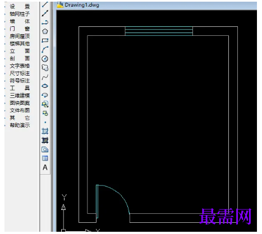Screen dimensions: 262x234
Task: Select the Rectangle tool
Action: pos(45,40)
